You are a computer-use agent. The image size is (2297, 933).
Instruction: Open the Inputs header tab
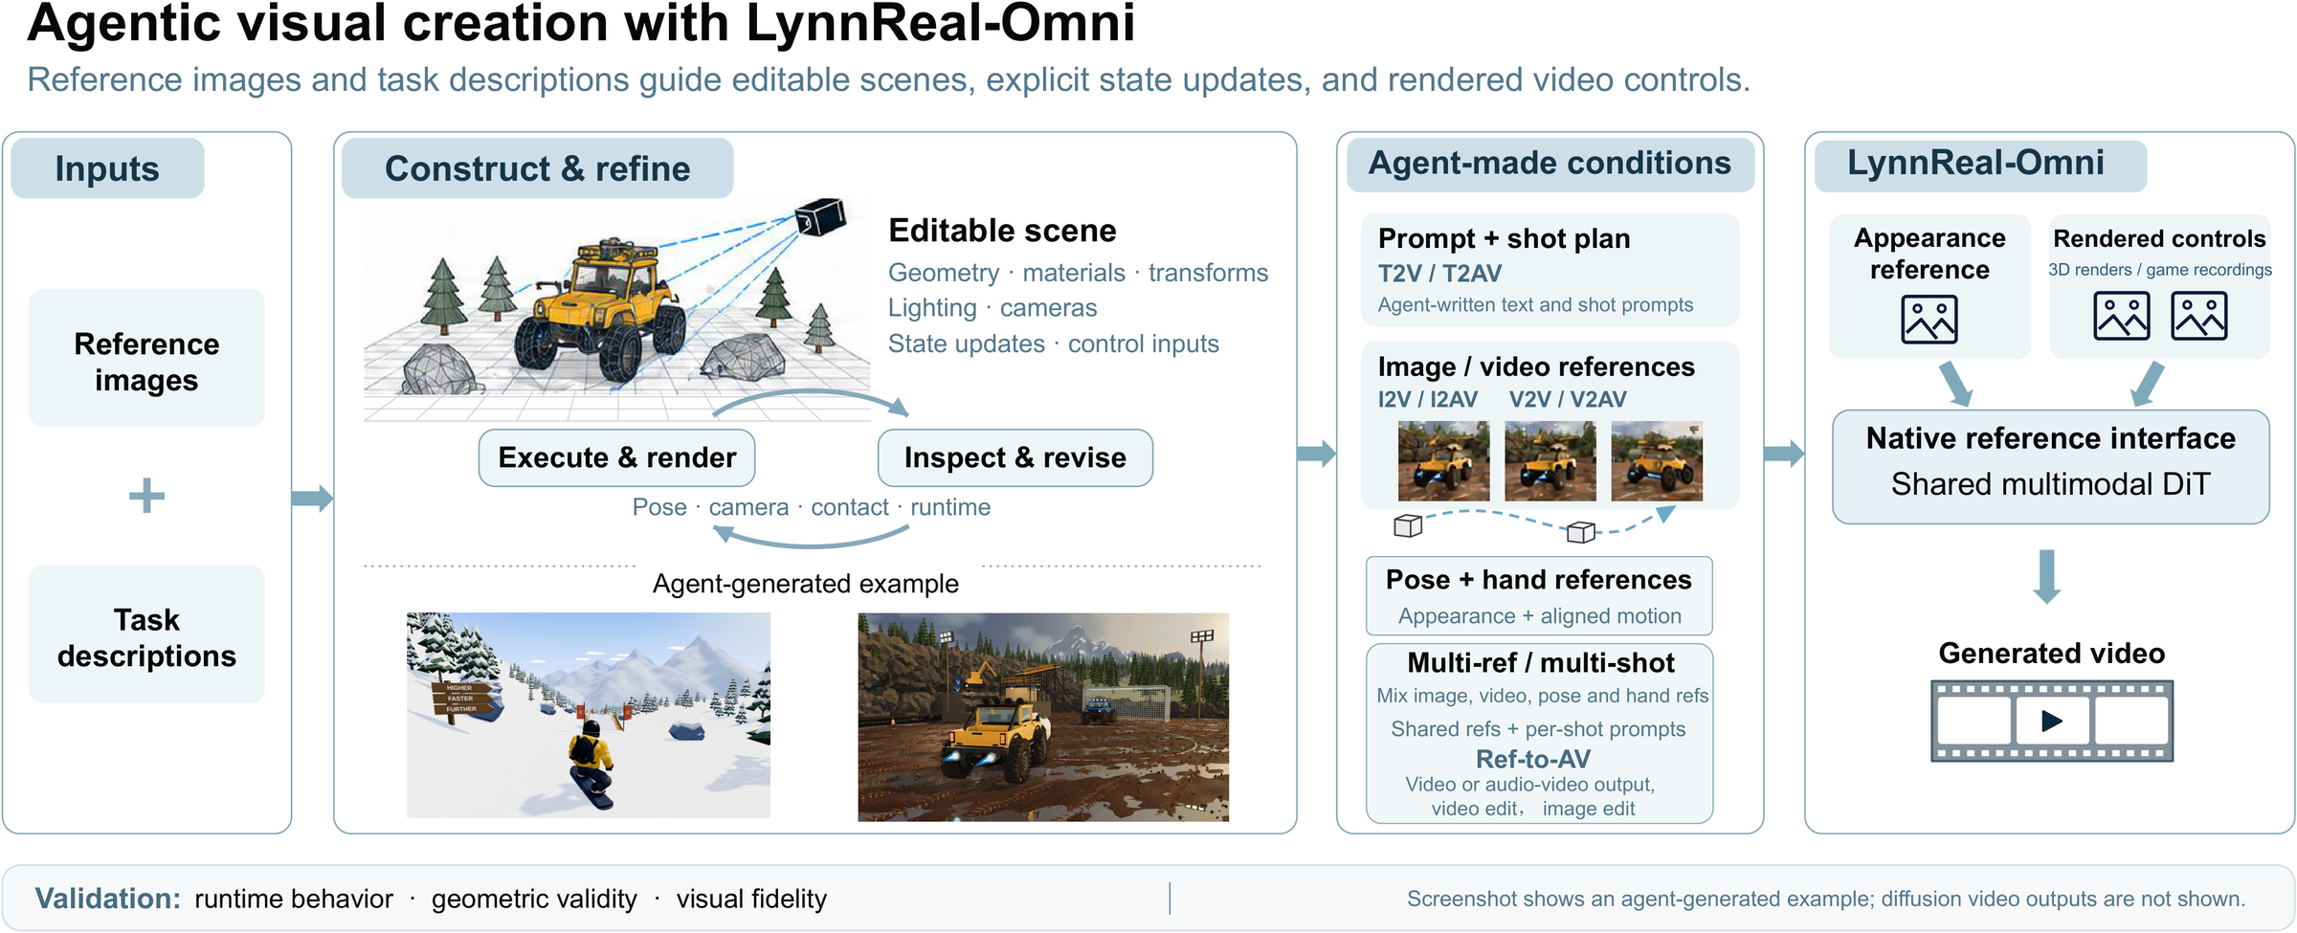tap(107, 168)
